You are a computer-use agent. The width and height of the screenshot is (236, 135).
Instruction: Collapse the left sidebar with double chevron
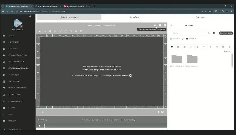(x=30, y=16)
